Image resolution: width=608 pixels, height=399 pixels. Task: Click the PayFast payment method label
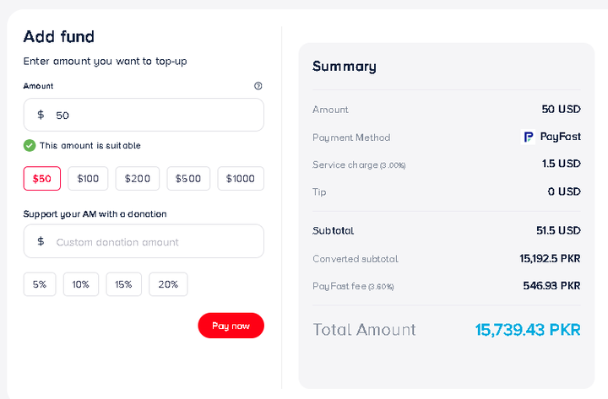tap(560, 137)
